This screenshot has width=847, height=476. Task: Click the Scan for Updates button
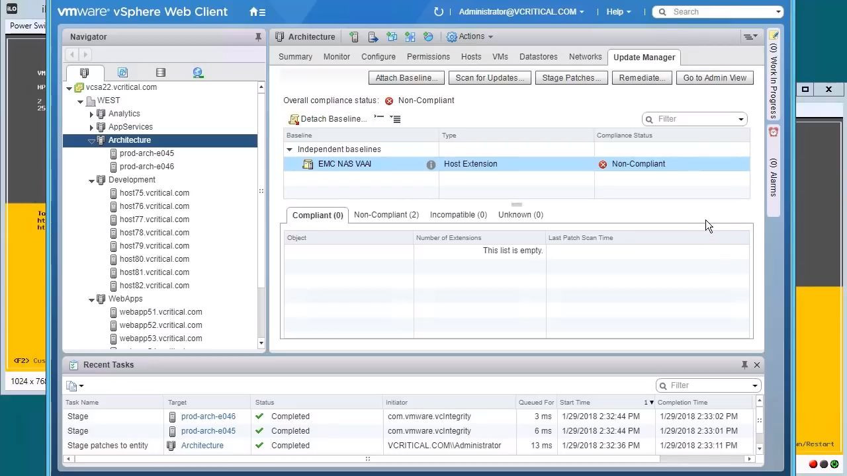pyautogui.click(x=489, y=78)
